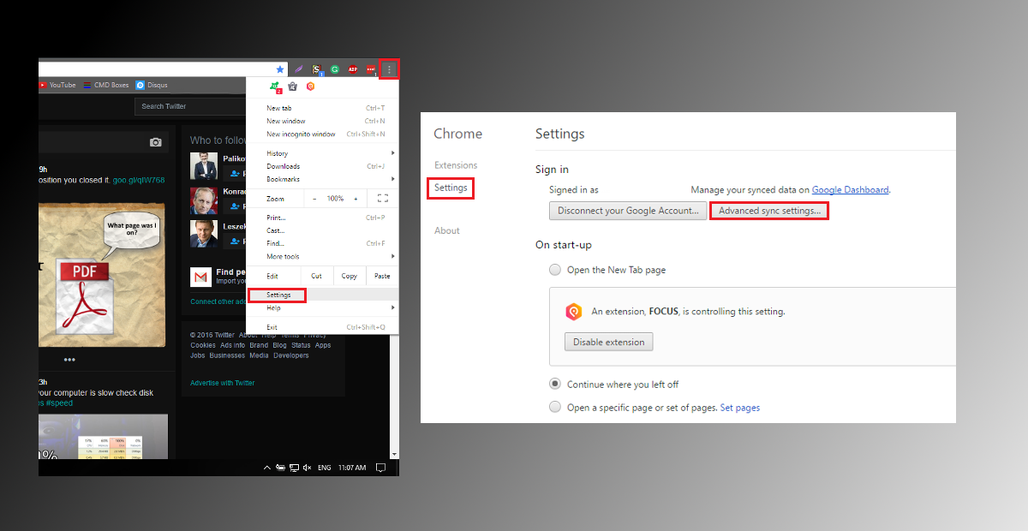Open the Disqus bookmark
The image size is (1028, 531).
point(152,86)
